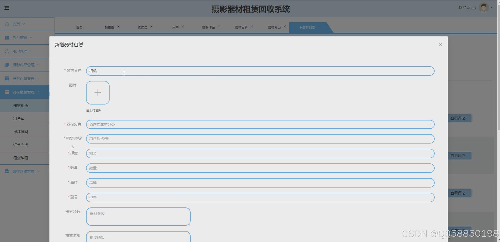Click the admin avatar picture

tap(484, 7)
